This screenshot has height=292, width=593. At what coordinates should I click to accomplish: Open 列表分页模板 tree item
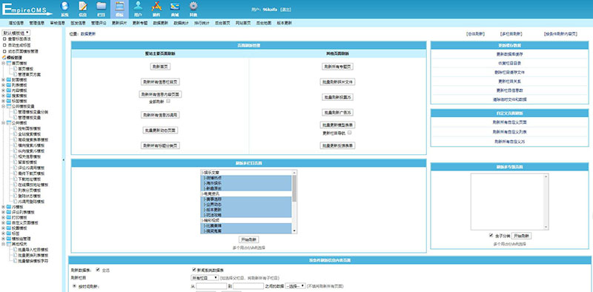(30, 190)
